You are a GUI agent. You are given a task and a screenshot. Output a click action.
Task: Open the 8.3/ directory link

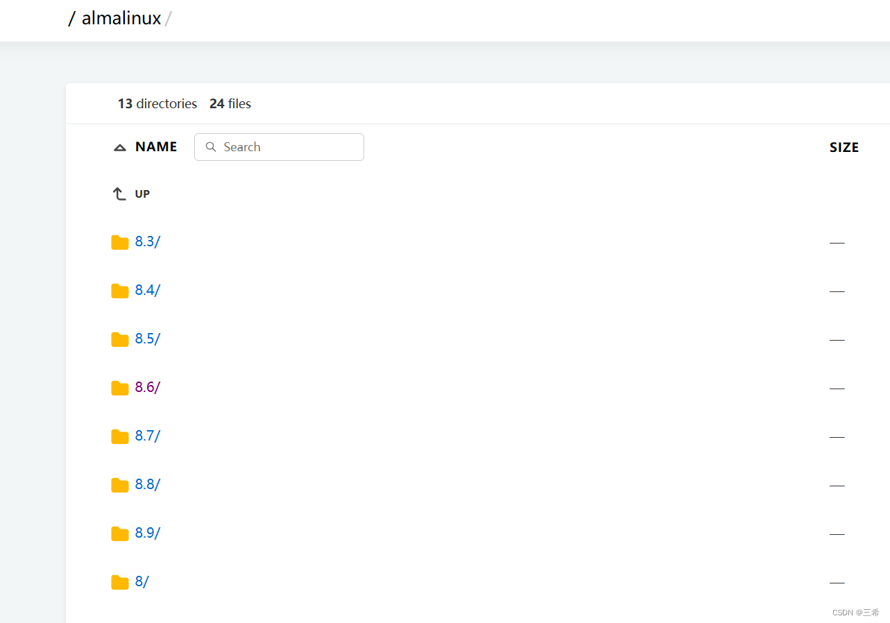[x=148, y=241]
